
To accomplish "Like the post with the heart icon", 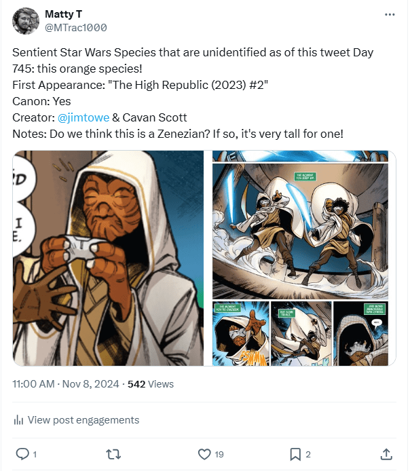I will (x=204, y=453).
